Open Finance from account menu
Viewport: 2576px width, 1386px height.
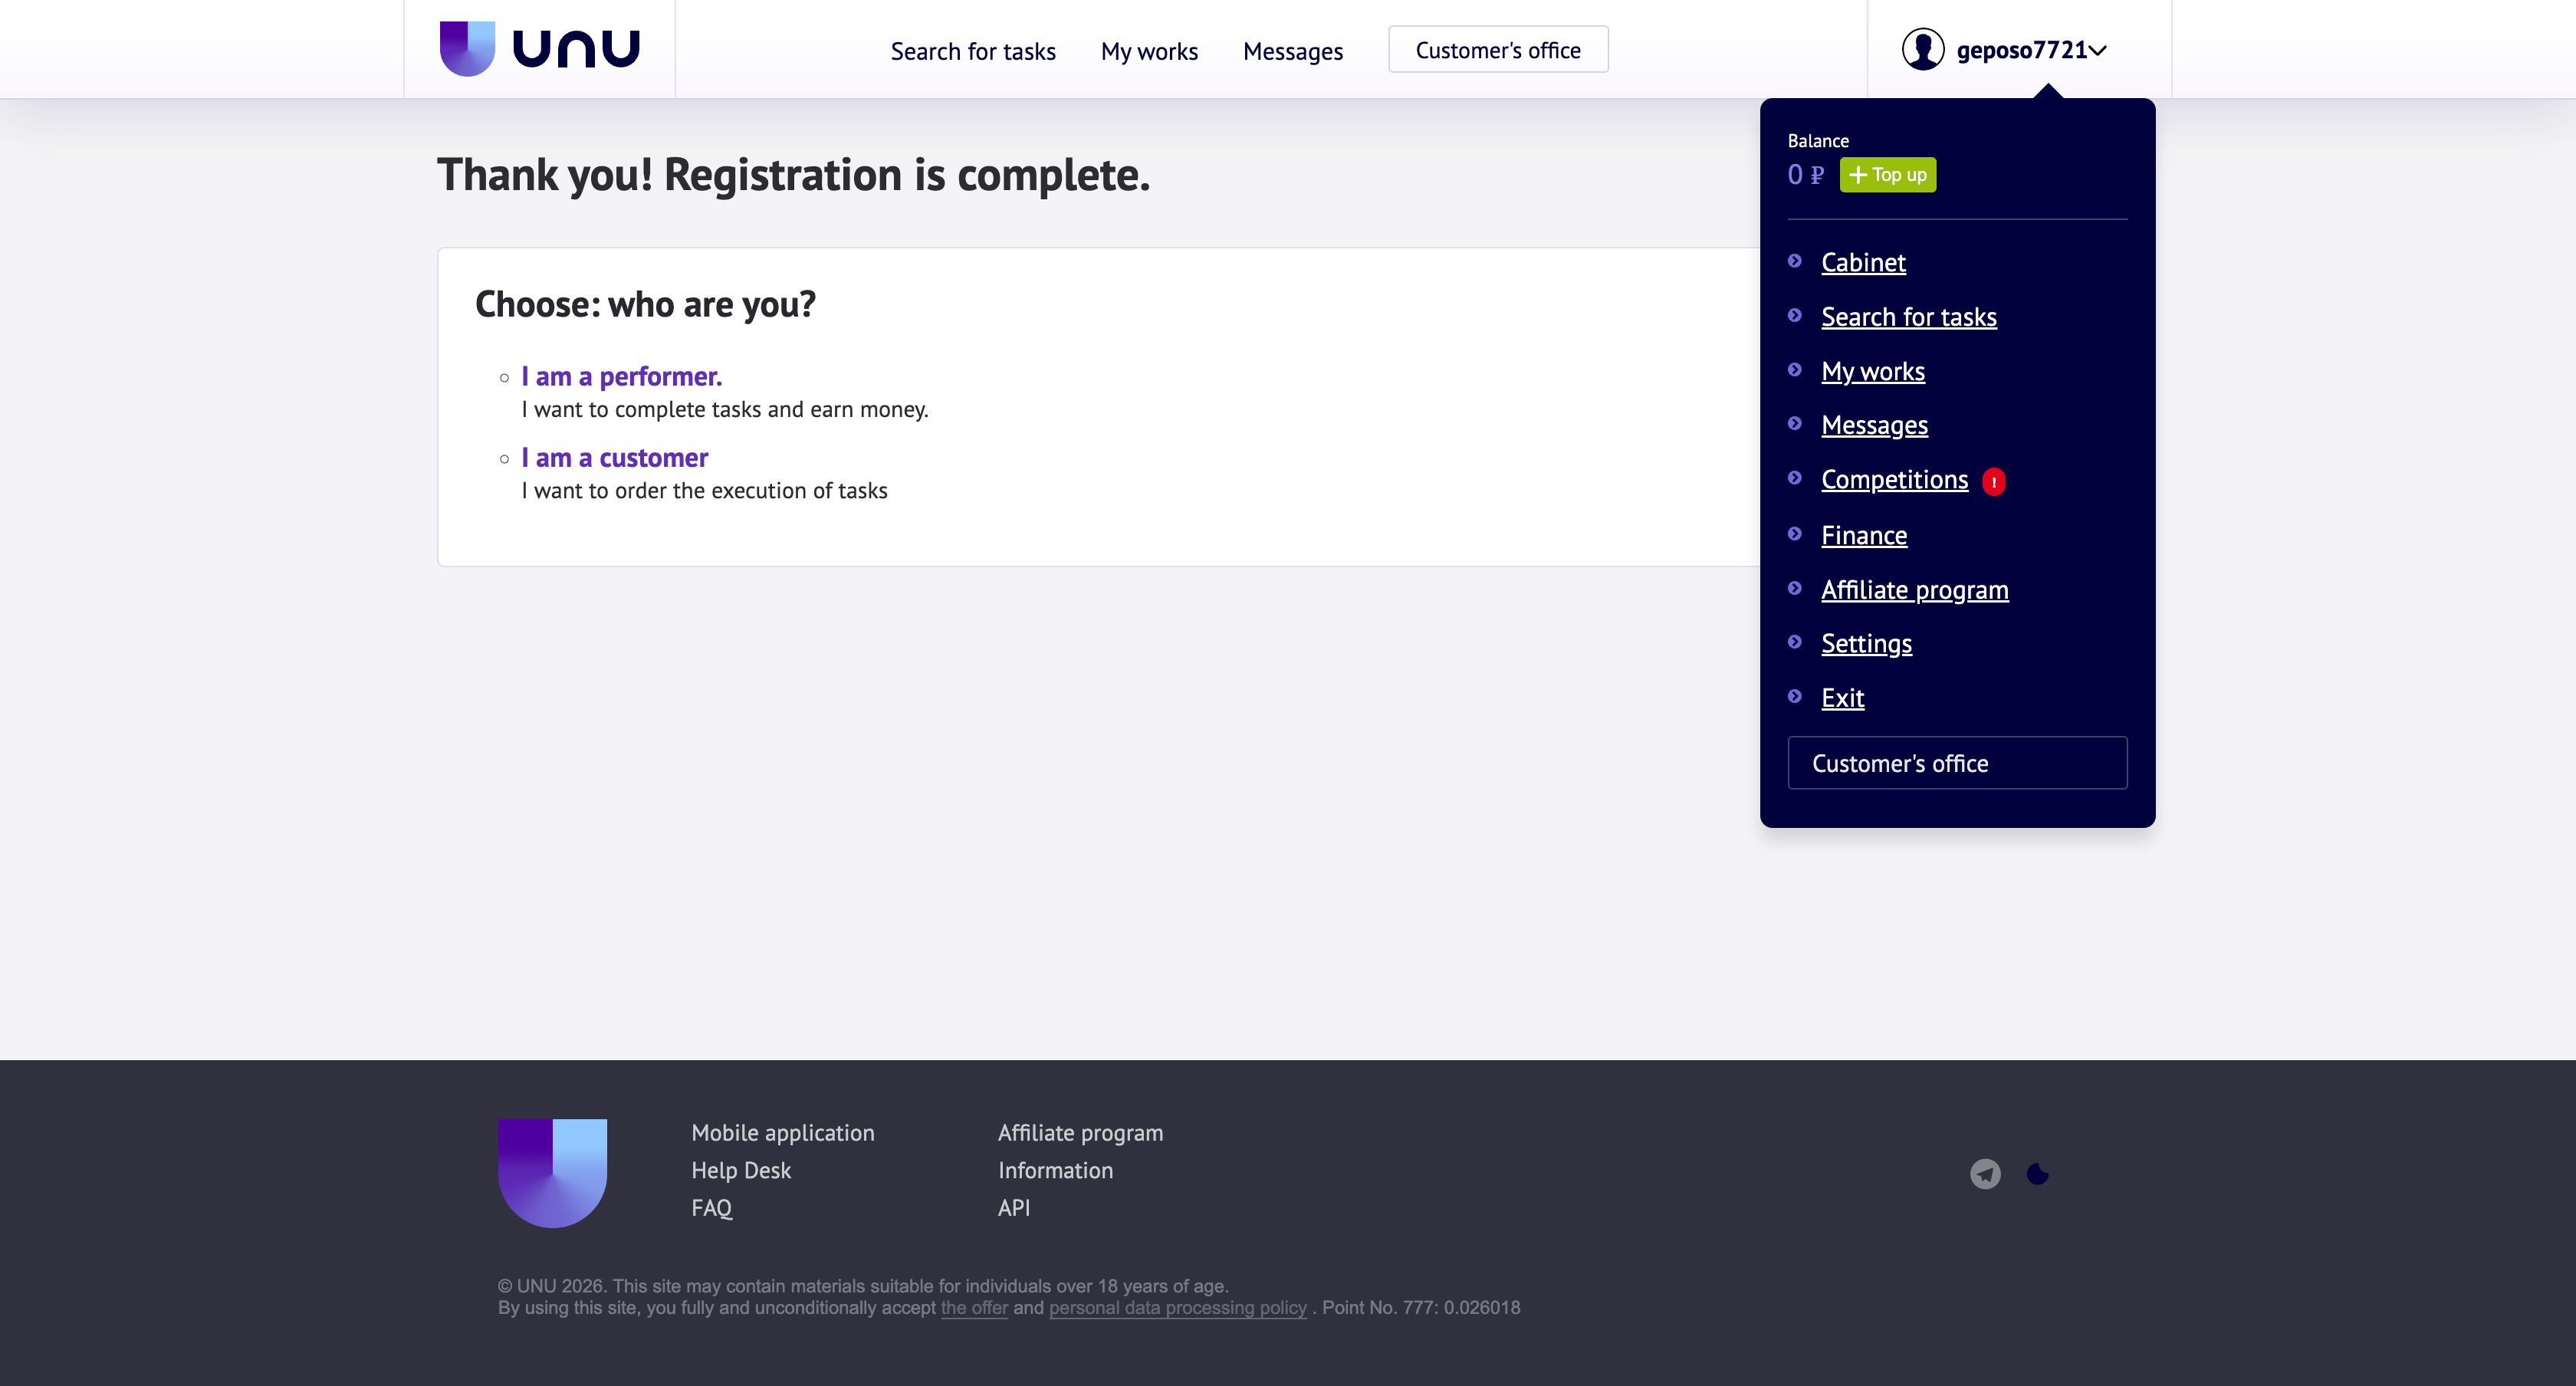tap(1863, 535)
